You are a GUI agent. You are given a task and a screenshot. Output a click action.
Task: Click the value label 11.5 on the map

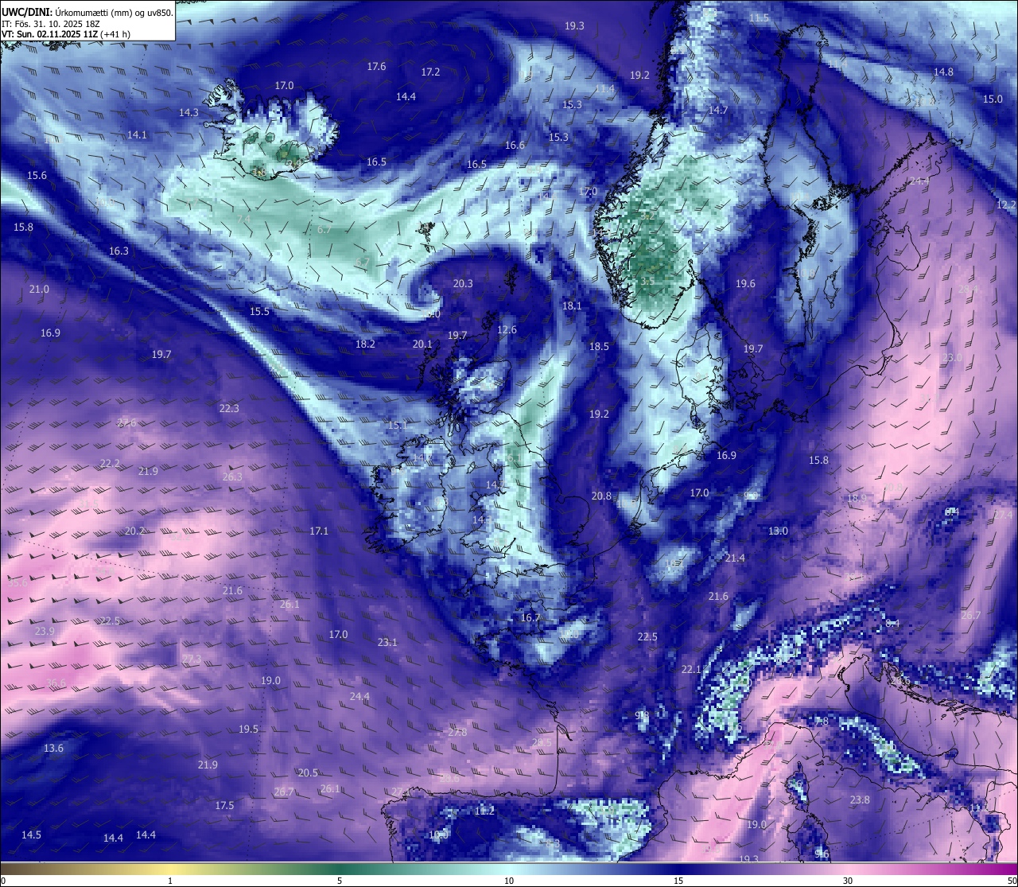pos(760,18)
